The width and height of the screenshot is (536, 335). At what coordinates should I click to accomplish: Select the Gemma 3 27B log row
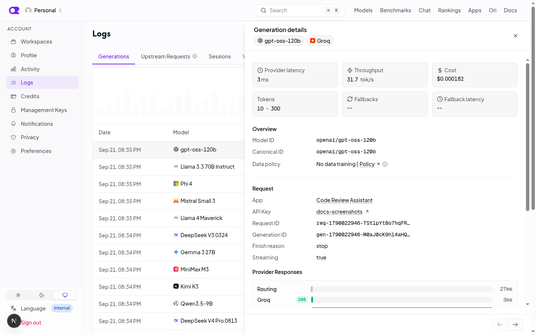169,252
